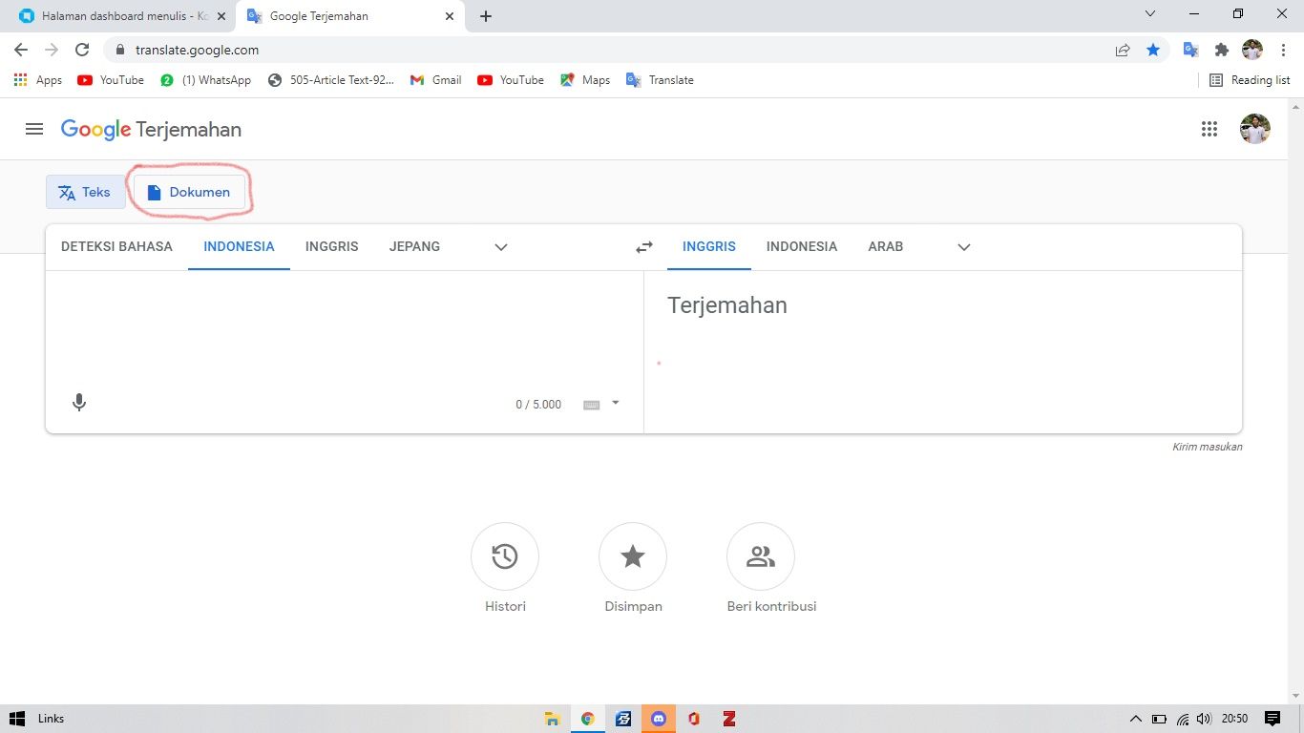The height and width of the screenshot is (733, 1304).
Task: Open translation Histori
Action: pos(505,556)
